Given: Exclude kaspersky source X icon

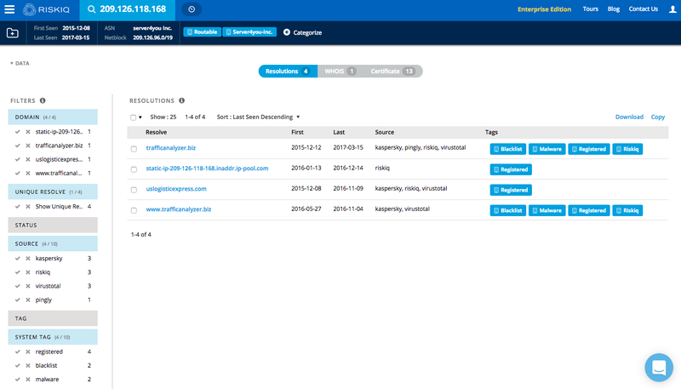Looking at the screenshot, I should coord(28,258).
